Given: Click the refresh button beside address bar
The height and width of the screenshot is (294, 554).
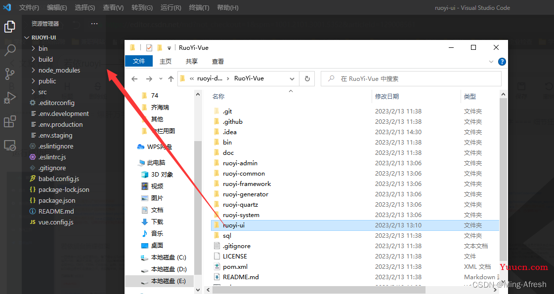Looking at the screenshot, I should point(307,78).
